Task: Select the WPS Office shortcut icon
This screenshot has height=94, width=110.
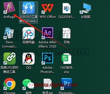Action: [x=48, y=8]
